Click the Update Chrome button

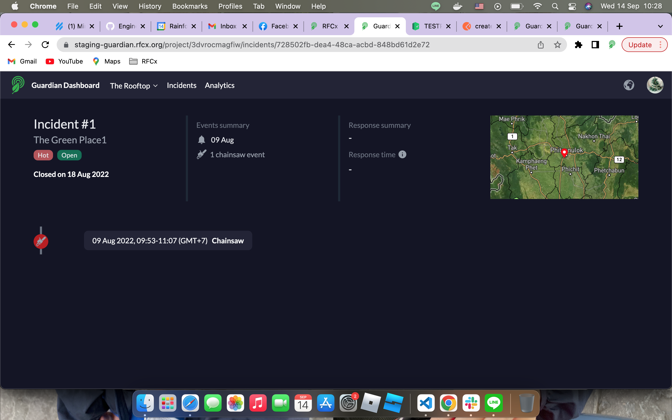[x=640, y=45]
